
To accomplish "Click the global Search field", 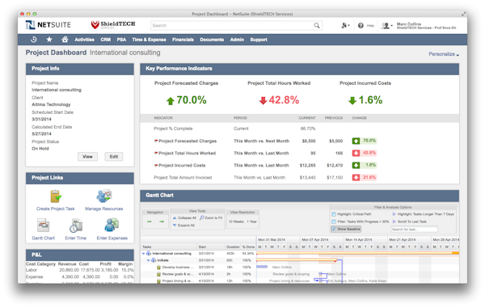I will [236, 25].
